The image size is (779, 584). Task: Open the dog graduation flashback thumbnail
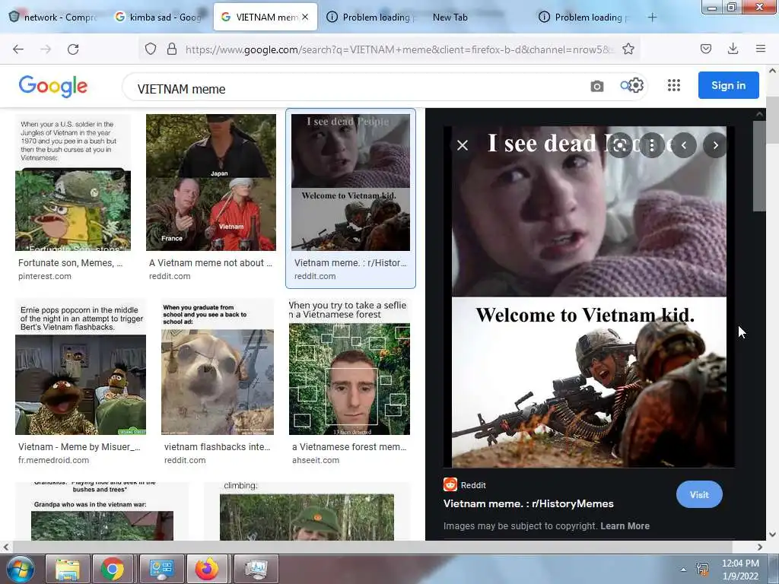217,367
